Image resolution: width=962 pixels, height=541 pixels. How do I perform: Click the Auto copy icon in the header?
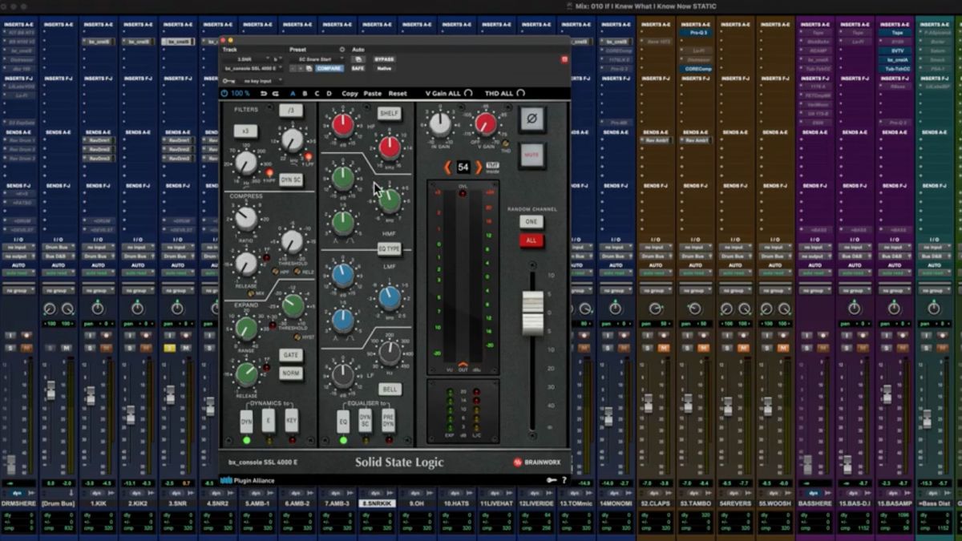coord(358,59)
